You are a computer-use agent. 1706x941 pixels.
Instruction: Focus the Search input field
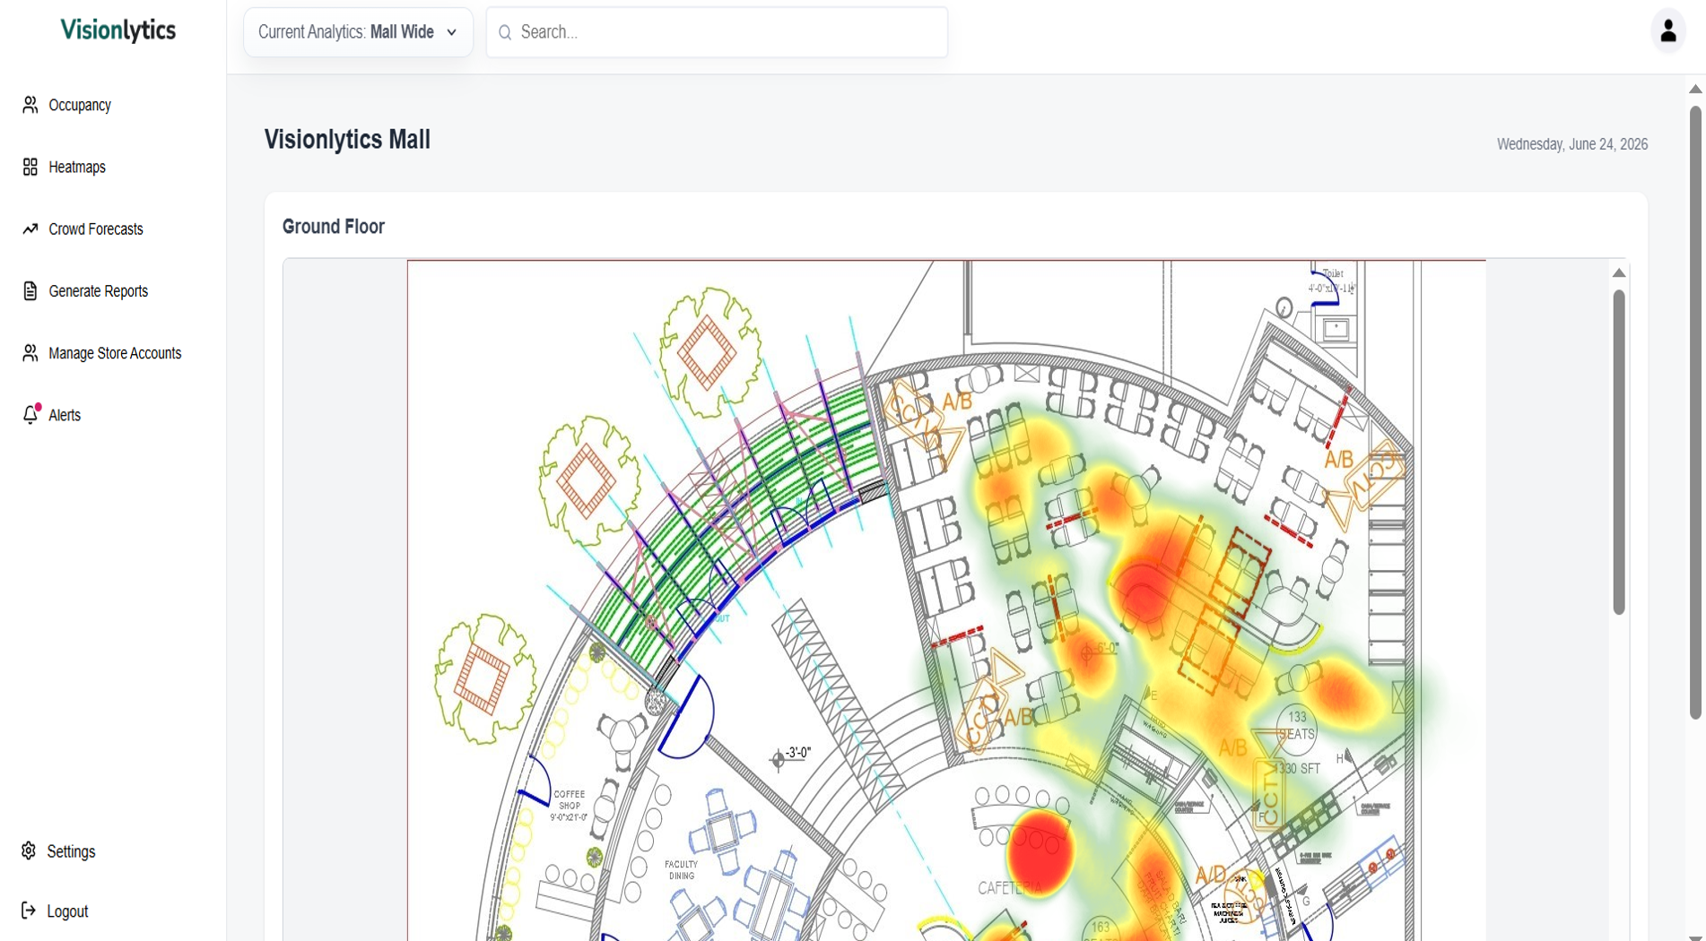pyautogui.click(x=717, y=32)
